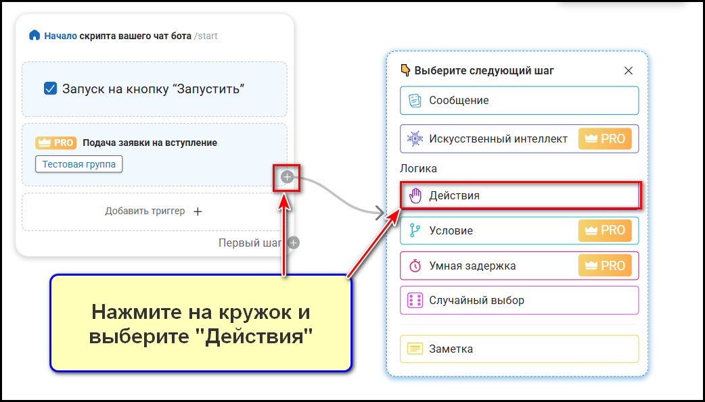Uncheck the Запуск на кнопку "Запустить" checkbox
The width and height of the screenshot is (705, 402).
click(50, 89)
